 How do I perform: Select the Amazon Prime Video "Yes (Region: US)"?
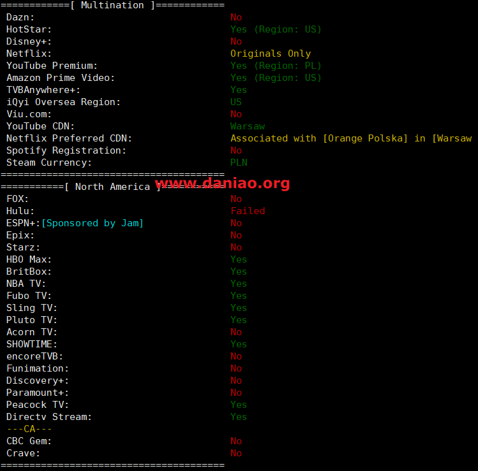(276, 78)
